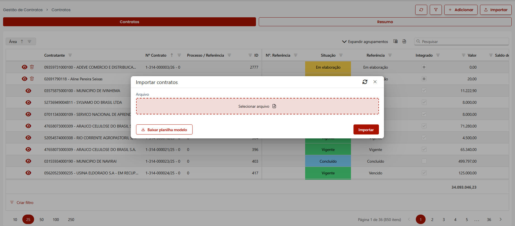Viewport: 515px width, 226px height.
Task: Go to next page using right chevron
Action: click(500, 219)
